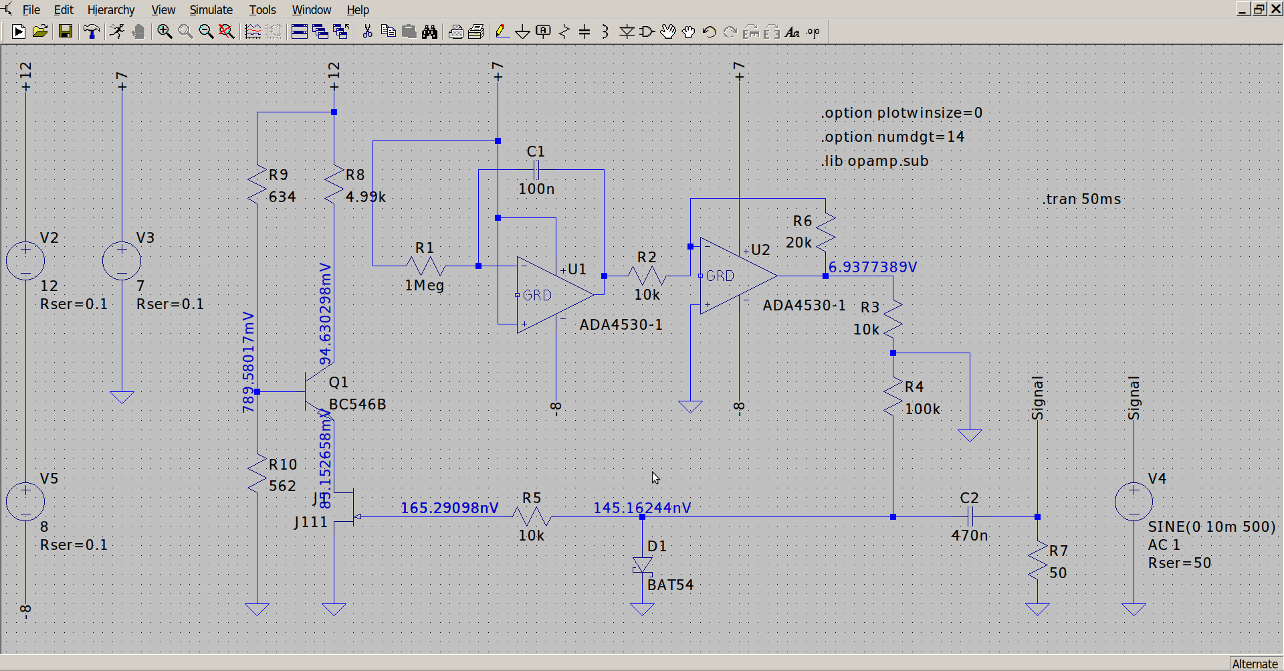1284x671 pixels.
Task: Open a file with the folder icon
Action: tap(40, 31)
